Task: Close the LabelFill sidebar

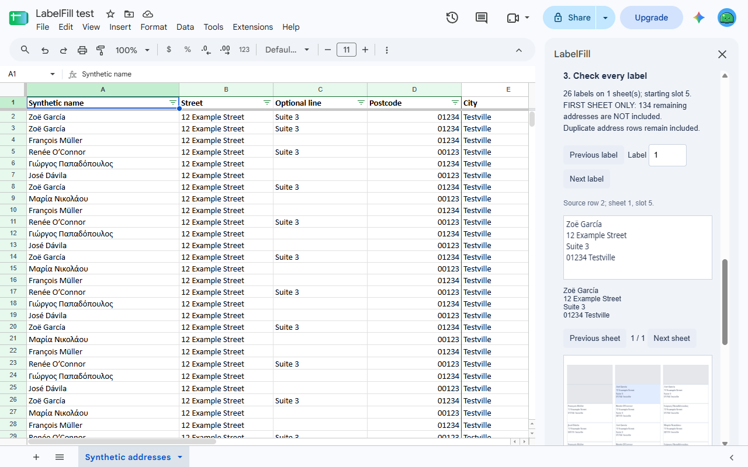Action: 722,54
